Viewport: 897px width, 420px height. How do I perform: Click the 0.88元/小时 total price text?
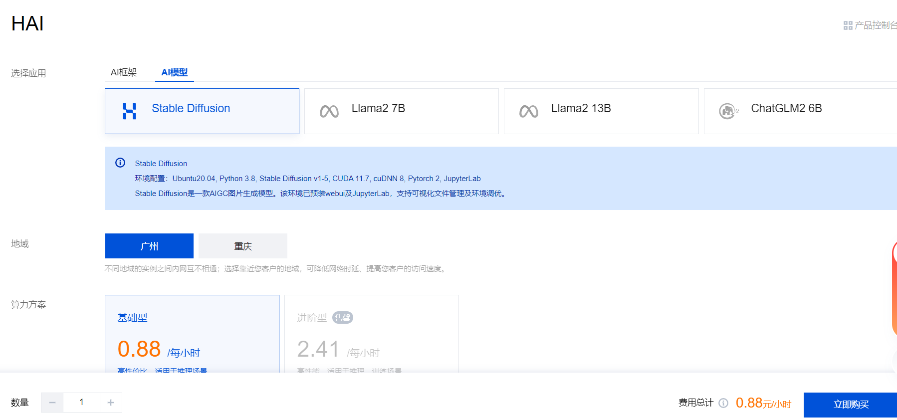[763, 403]
